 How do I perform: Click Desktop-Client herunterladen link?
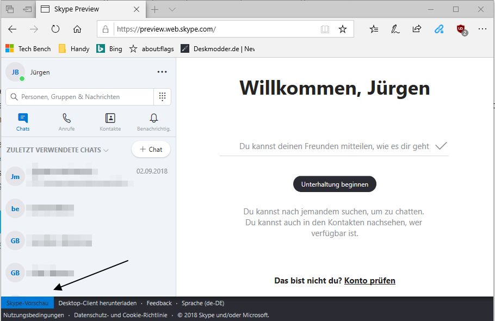pos(97,303)
